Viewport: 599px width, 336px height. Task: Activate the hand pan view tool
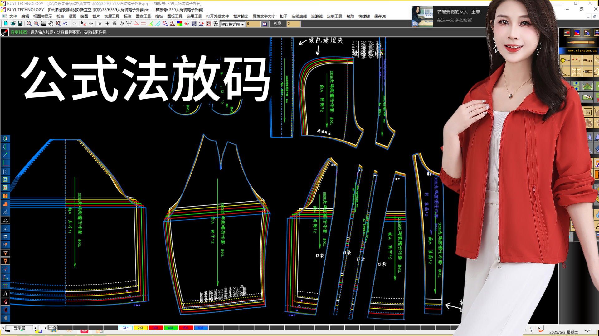[51, 23]
